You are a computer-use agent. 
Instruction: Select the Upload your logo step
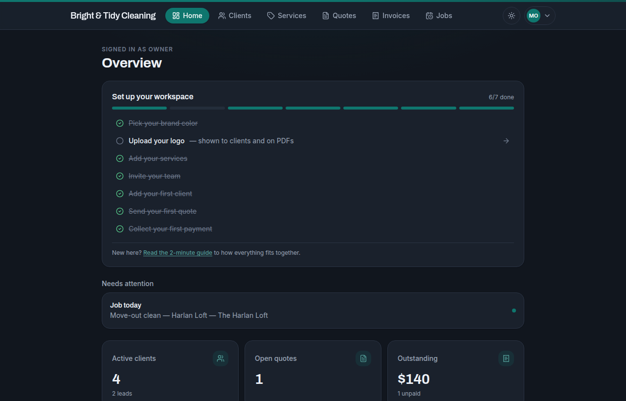pyautogui.click(x=313, y=141)
